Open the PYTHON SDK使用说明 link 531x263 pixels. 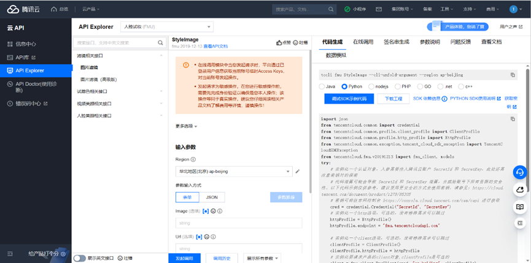[476, 98]
